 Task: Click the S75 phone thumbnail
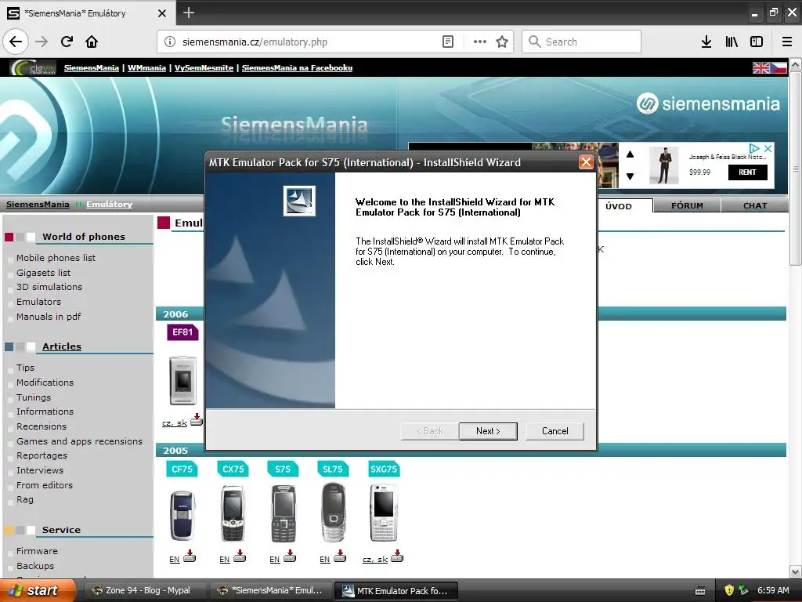click(x=283, y=513)
